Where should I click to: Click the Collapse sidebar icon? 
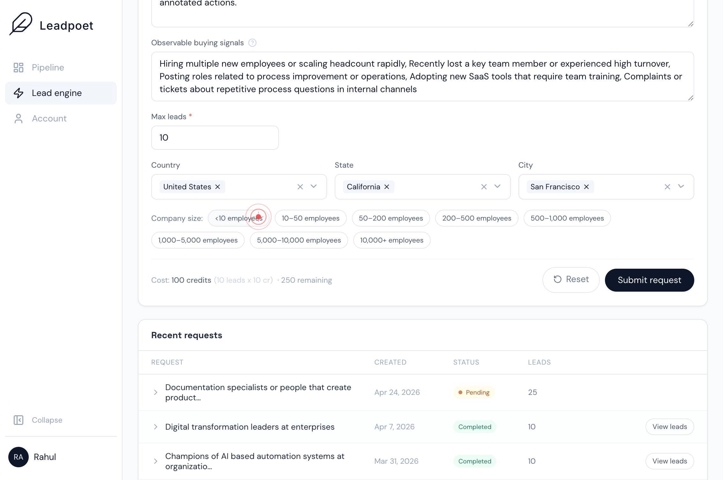coord(19,420)
